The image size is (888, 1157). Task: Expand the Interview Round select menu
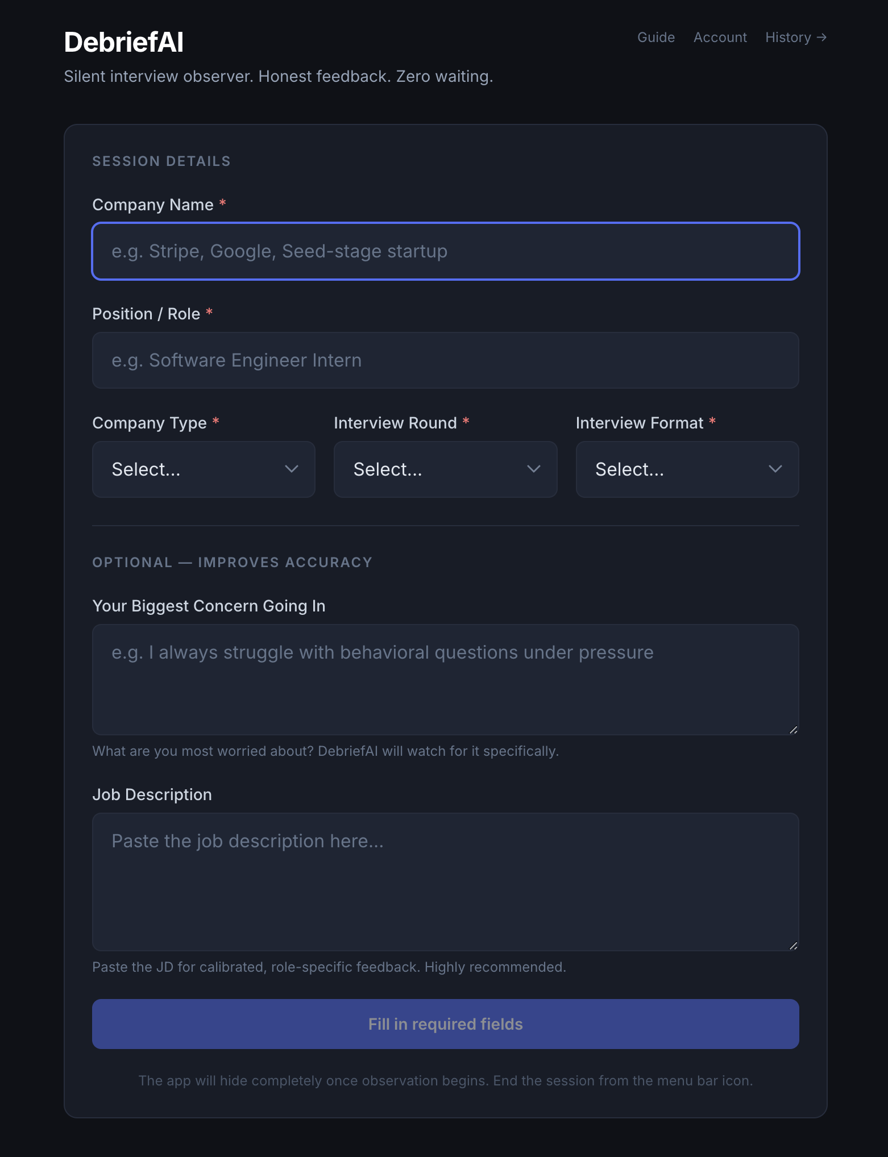tap(445, 469)
